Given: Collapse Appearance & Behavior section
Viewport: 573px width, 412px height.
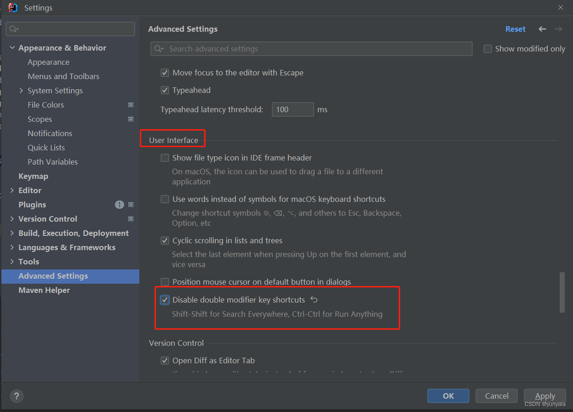Looking at the screenshot, I should point(12,48).
